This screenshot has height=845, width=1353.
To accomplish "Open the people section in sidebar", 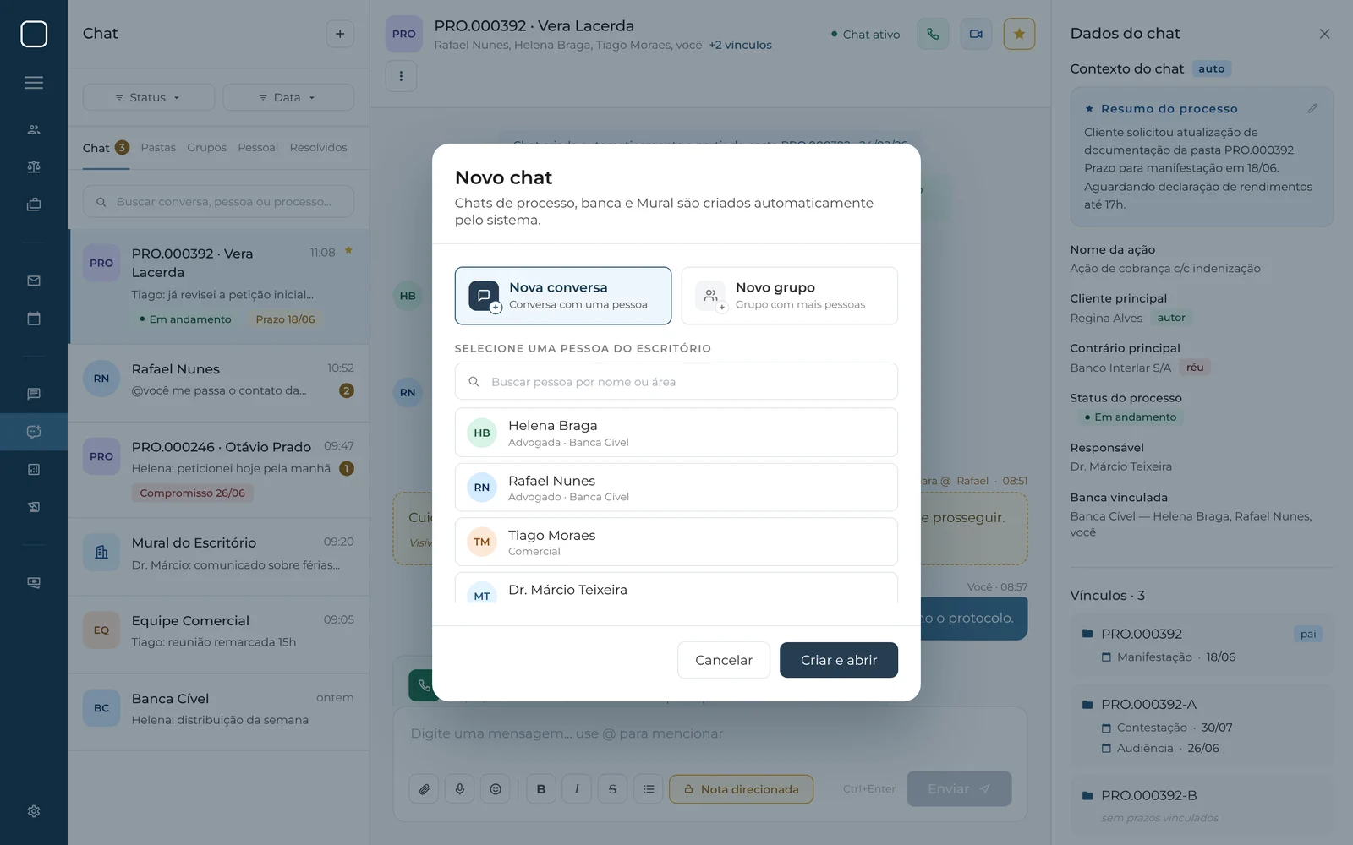I will pyautogui.click(x=34, y=129).
